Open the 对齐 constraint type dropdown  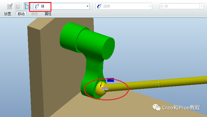123,6
